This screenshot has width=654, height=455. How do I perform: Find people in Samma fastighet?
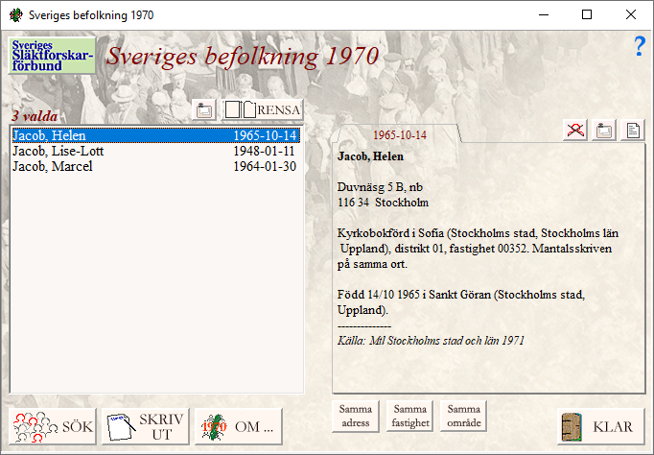pos(410,416)
